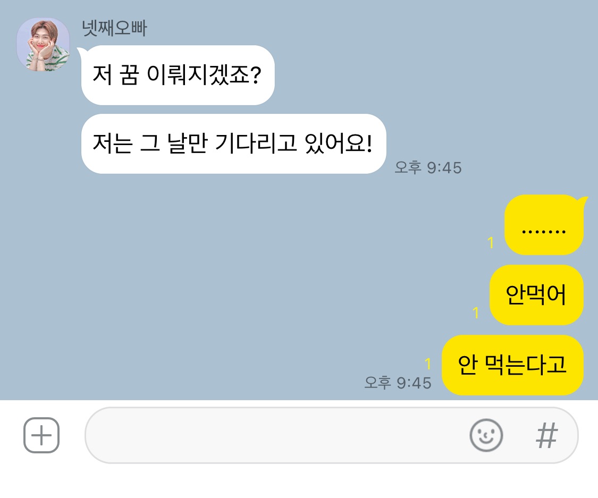
Task: Click inside the message input field
Action: coord(275,435)
